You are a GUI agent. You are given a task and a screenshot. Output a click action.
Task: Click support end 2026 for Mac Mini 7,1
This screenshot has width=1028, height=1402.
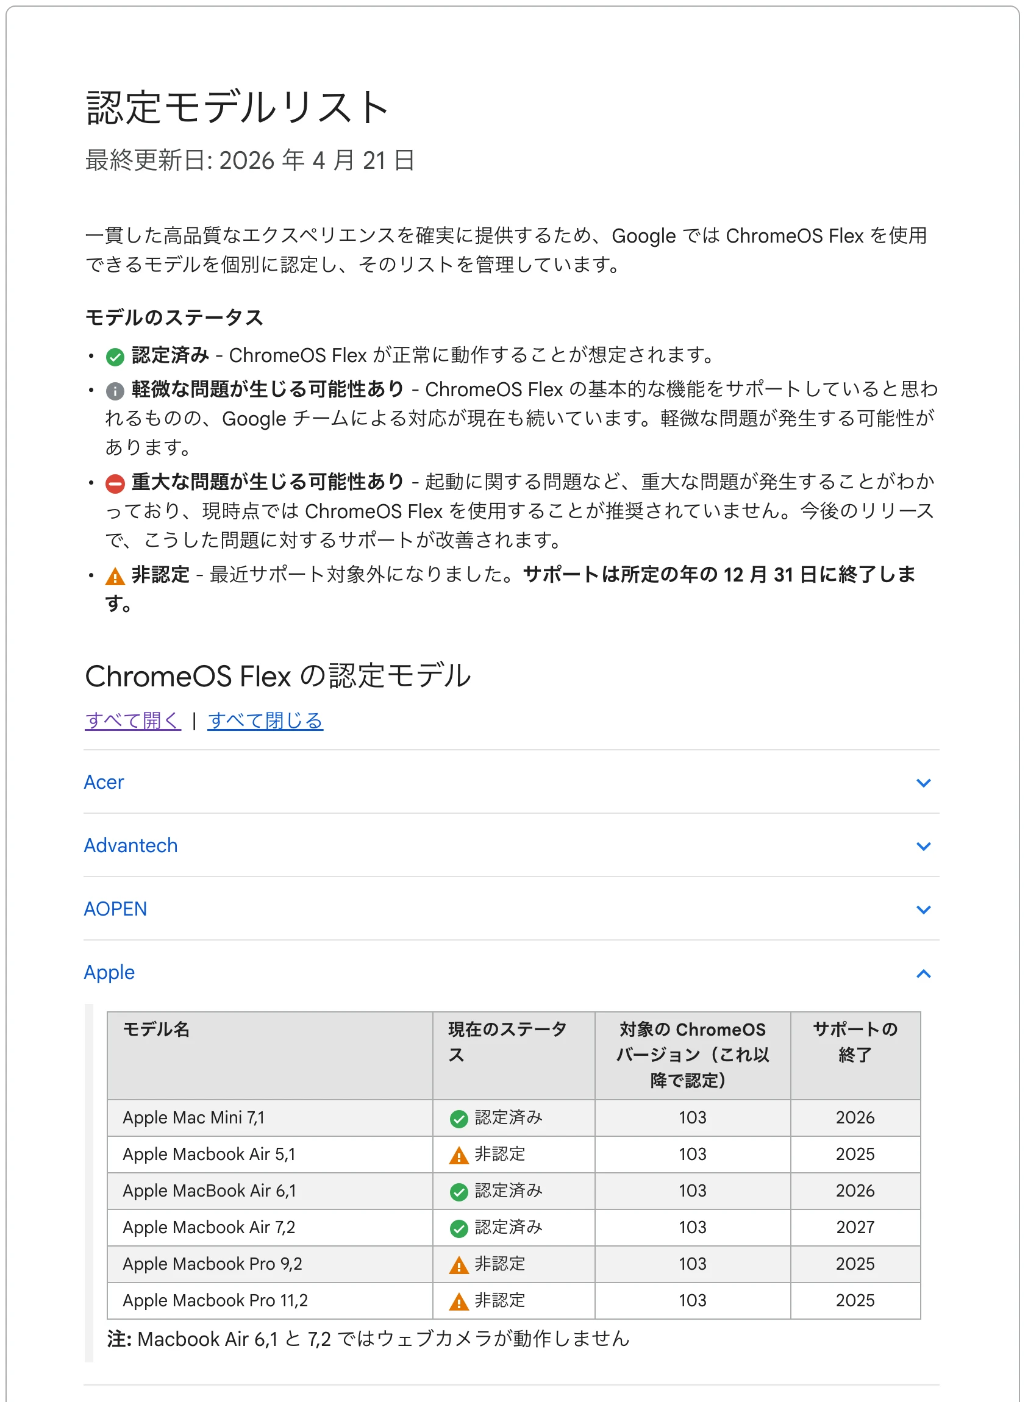(855, 1119)
